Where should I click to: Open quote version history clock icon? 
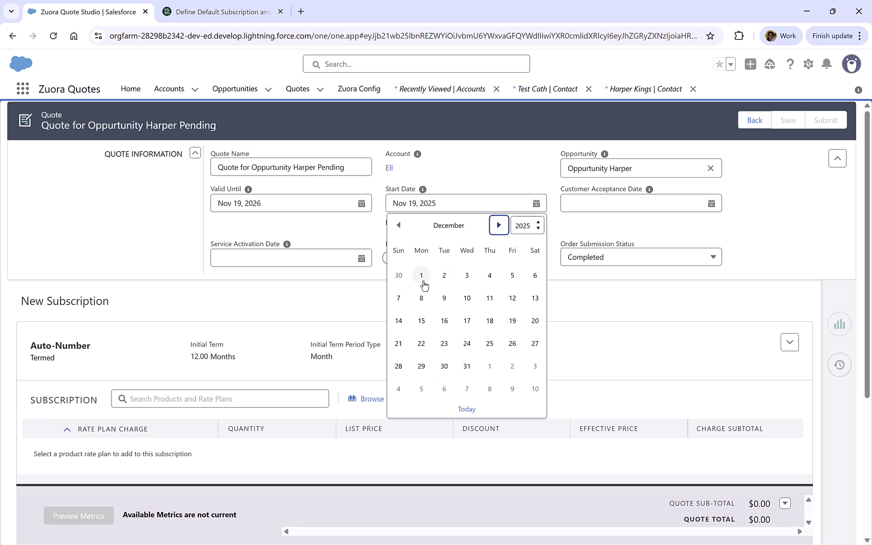tap(839, 364)
